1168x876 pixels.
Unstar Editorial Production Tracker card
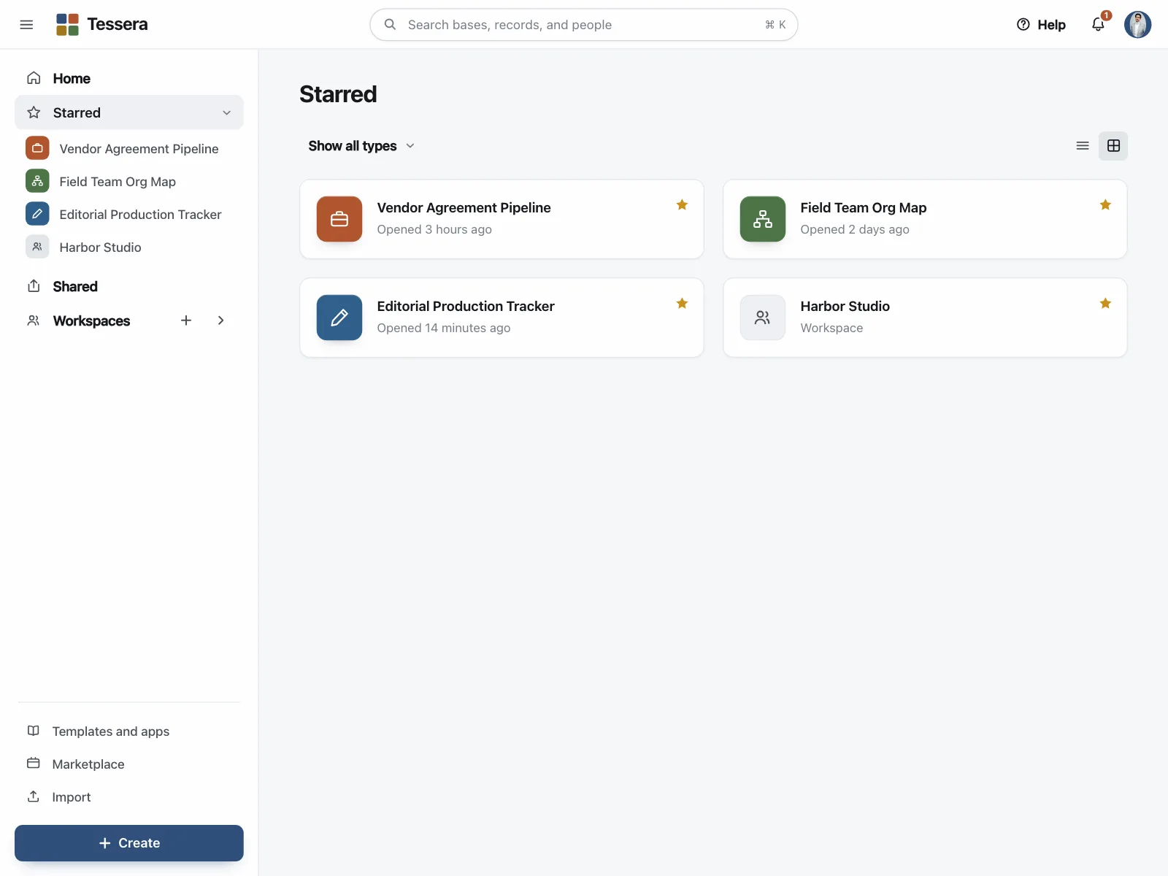pyautogui.click(x=682, y=304)
